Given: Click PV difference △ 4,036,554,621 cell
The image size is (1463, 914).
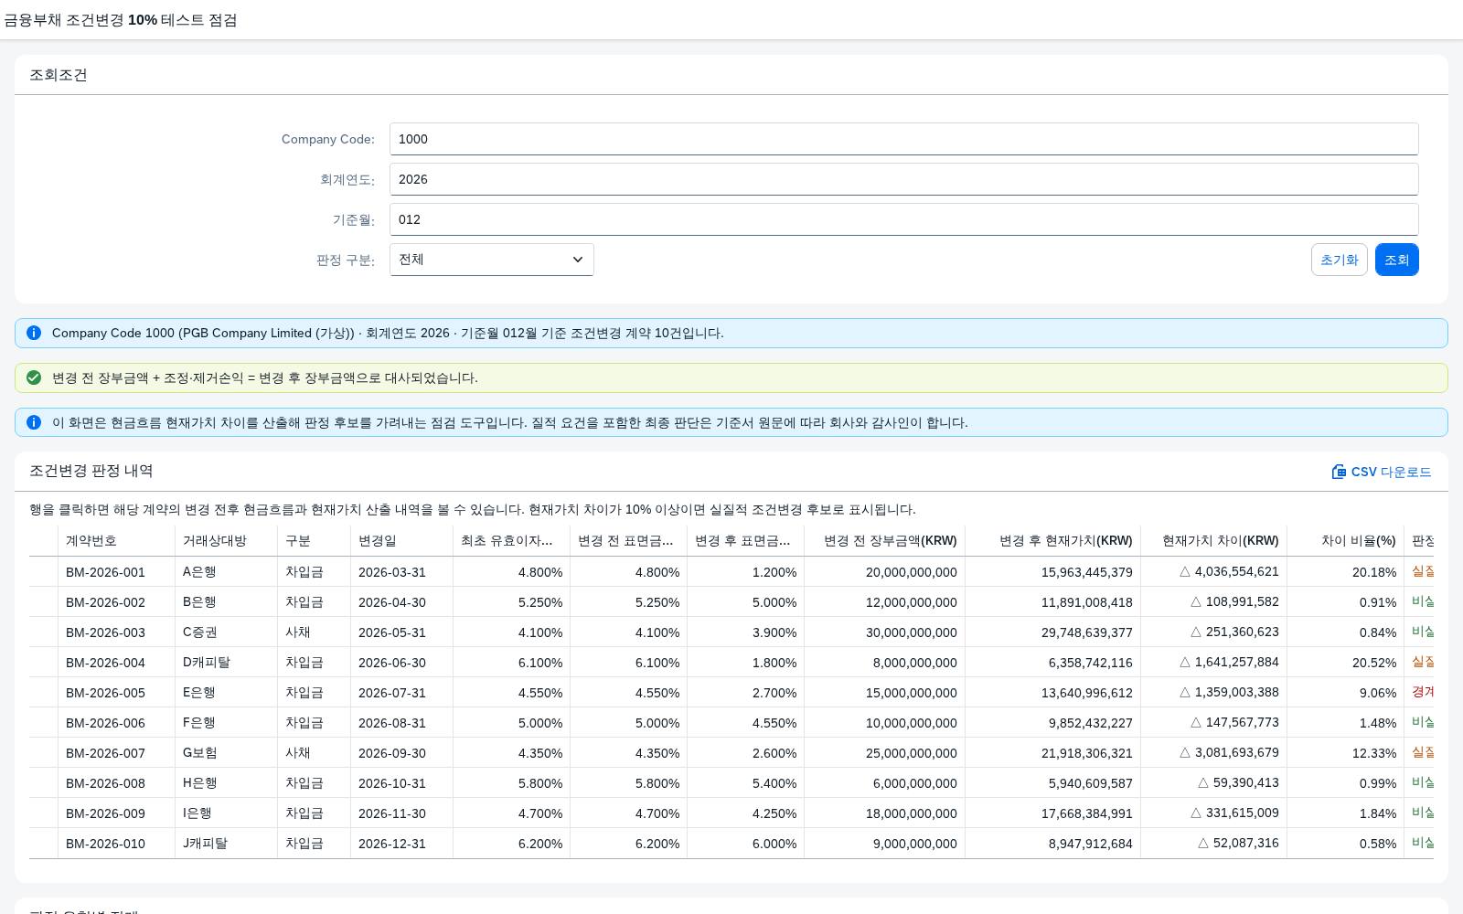Looking at the screenshot, I should (x=1213, y=572).
